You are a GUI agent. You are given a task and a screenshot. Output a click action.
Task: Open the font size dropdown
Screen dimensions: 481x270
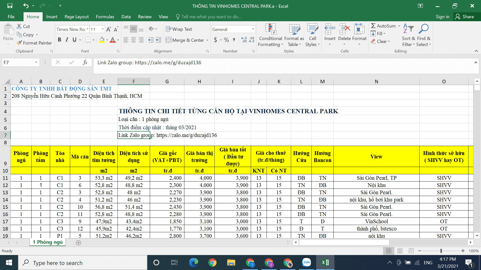[x=103, y=29]
